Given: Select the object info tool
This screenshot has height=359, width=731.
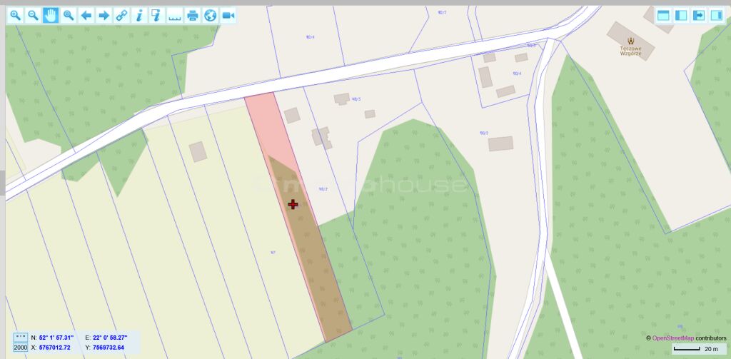Looking at the screenshot, I should [139, 16].
